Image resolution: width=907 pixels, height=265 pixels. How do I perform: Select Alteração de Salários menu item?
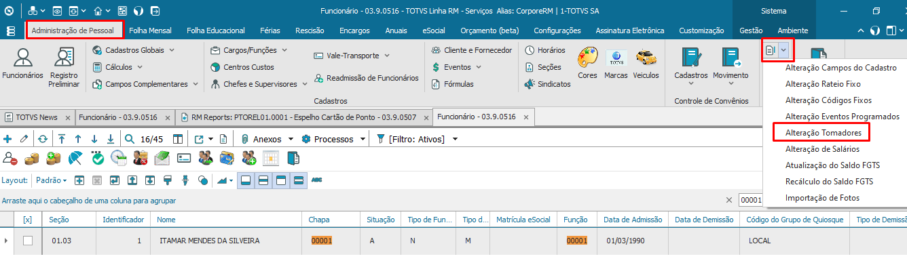[822, 149]
